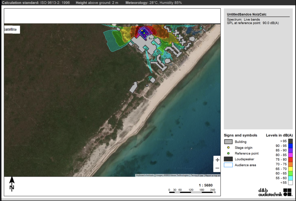Viewport: 296px width, 201px height.
Task: Zoom in on the map with plus button
Action: click(x=217, y=160)
